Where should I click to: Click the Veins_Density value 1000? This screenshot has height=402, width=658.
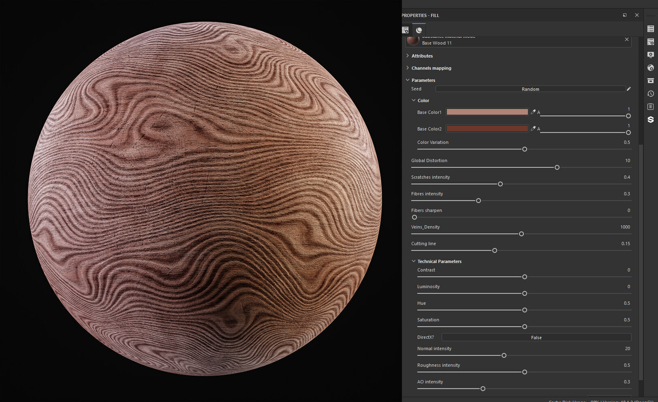625,227
